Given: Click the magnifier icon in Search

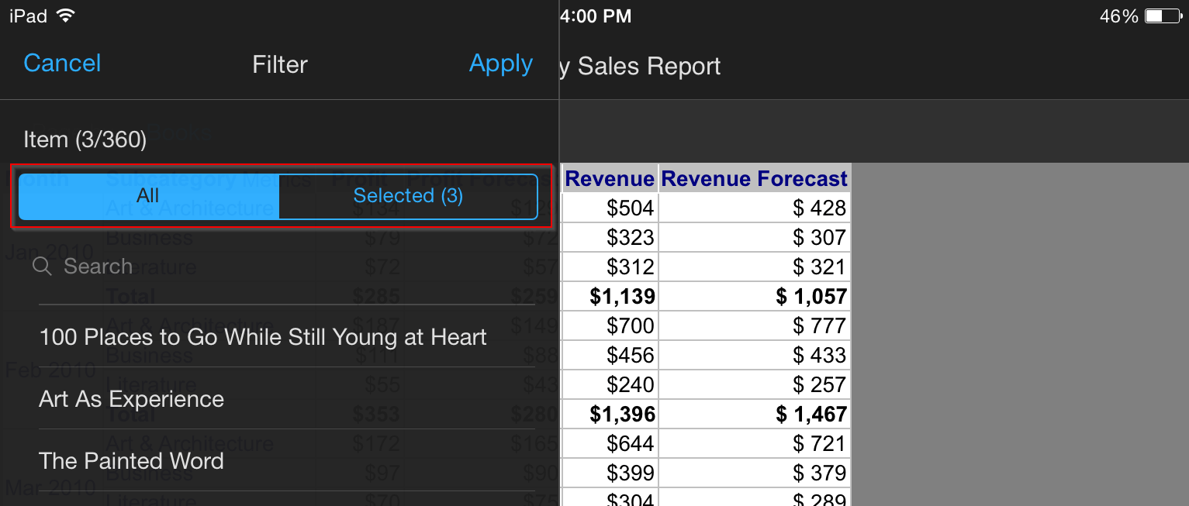Looking at the screenshot, I should pos(43,267).
